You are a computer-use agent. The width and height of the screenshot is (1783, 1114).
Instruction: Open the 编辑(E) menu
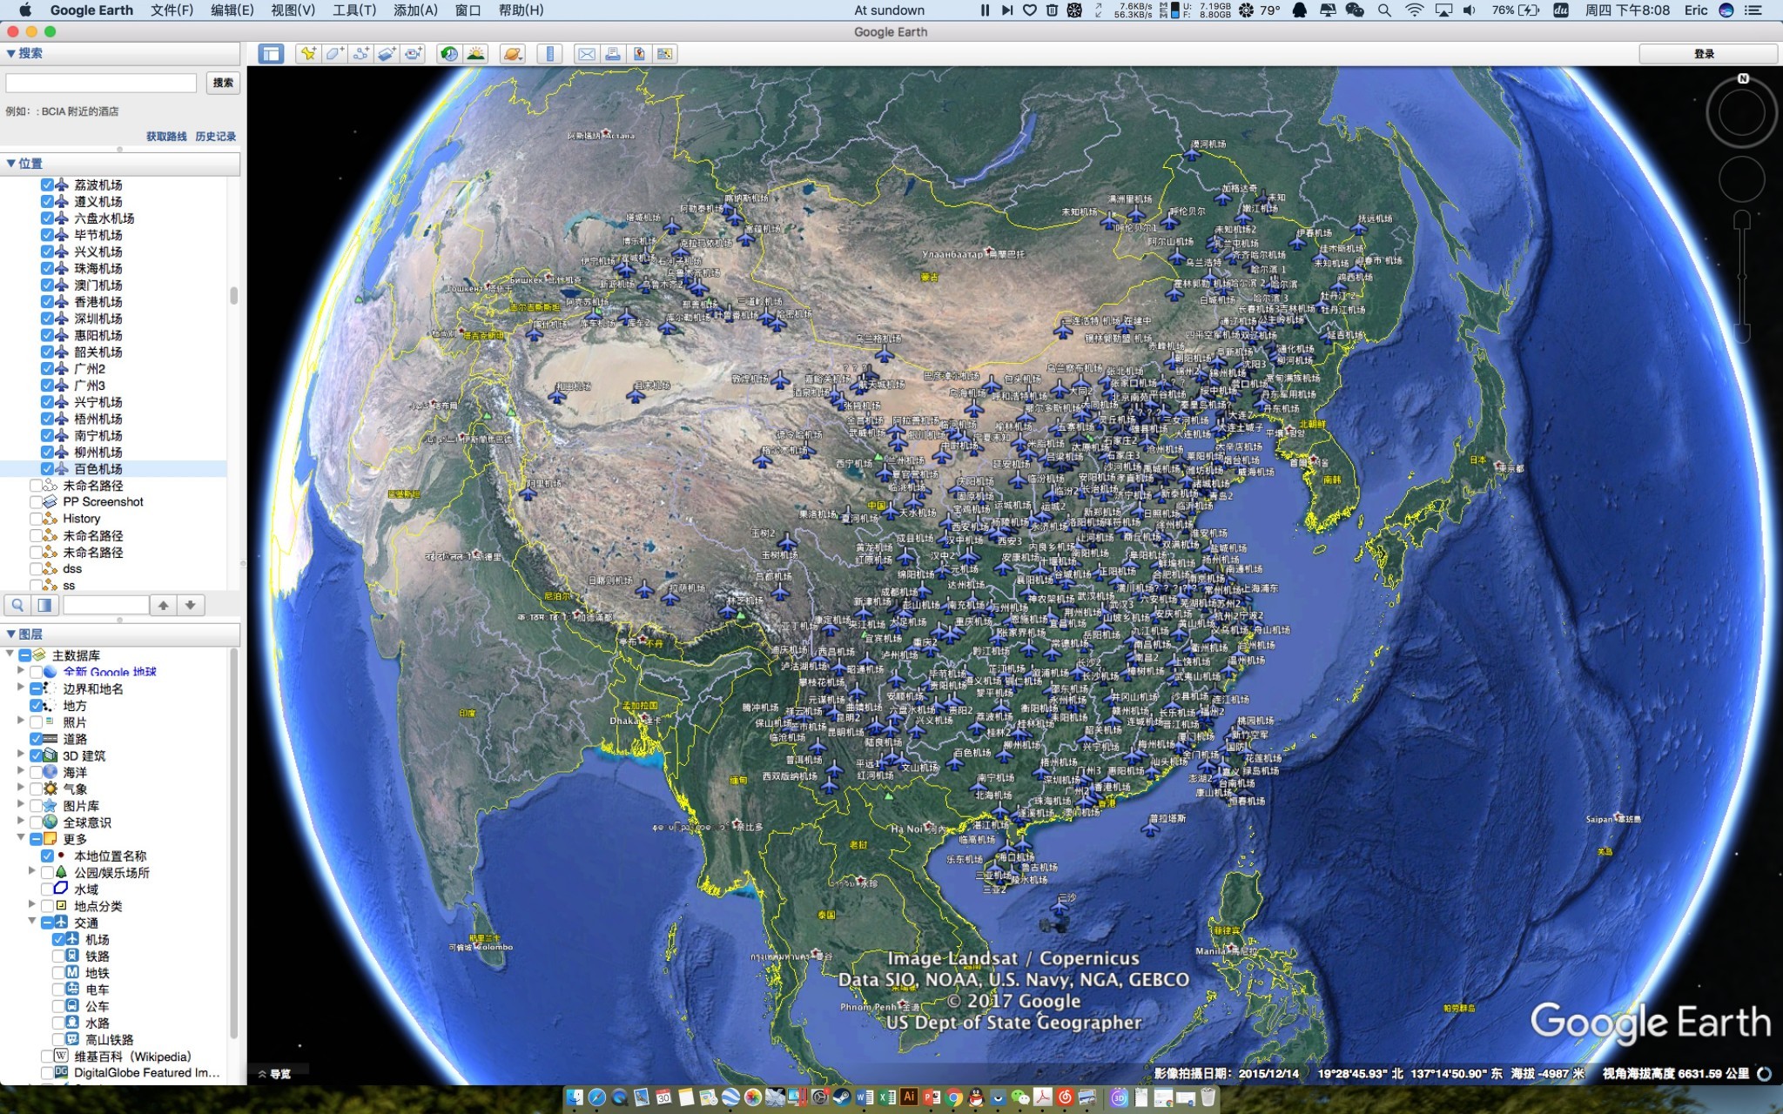tap(232, 10)
